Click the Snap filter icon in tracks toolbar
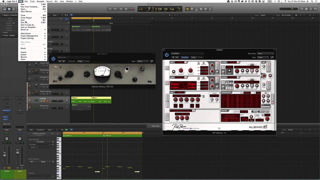This screenshot has height=180, width=320. [x=71, y=15]
